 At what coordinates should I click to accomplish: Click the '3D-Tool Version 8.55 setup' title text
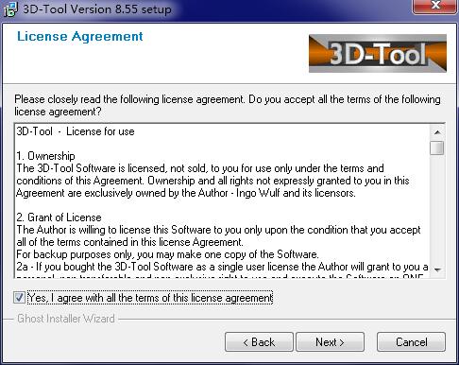[x=97, y=9]
